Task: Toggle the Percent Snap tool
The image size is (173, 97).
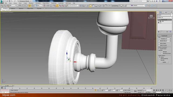Action: click(60, 6)
